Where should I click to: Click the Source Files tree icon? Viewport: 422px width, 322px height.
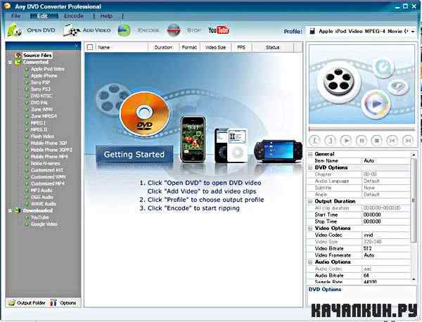(18, 55)
